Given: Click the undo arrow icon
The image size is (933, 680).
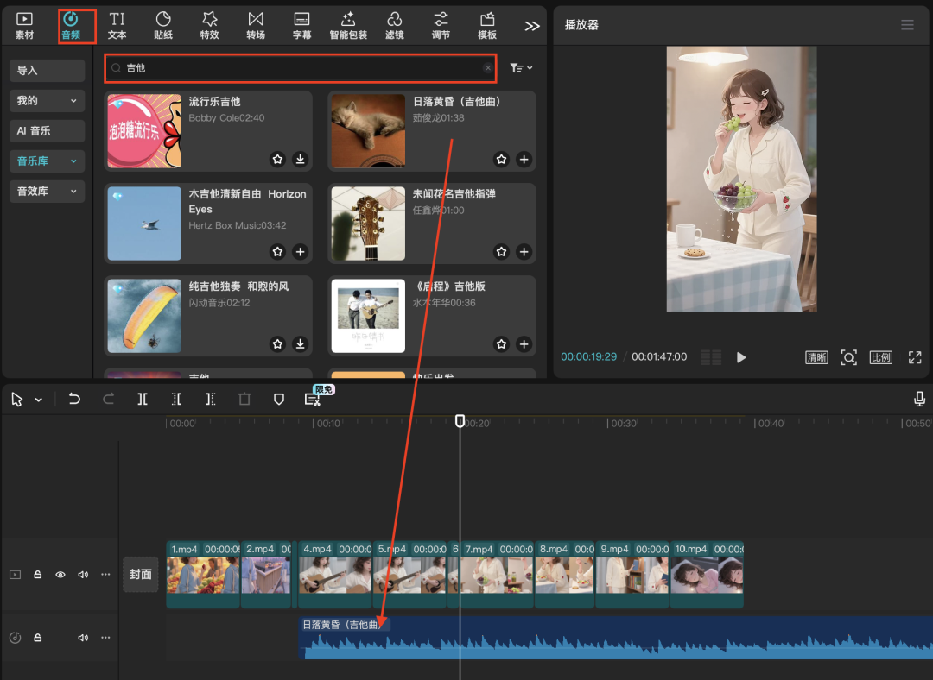Looking at the screenshot, I should (x=74, y=399).
